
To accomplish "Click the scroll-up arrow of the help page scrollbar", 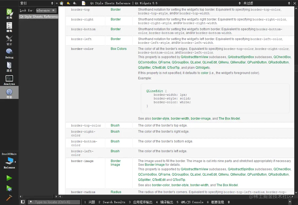I will point(296,8).
